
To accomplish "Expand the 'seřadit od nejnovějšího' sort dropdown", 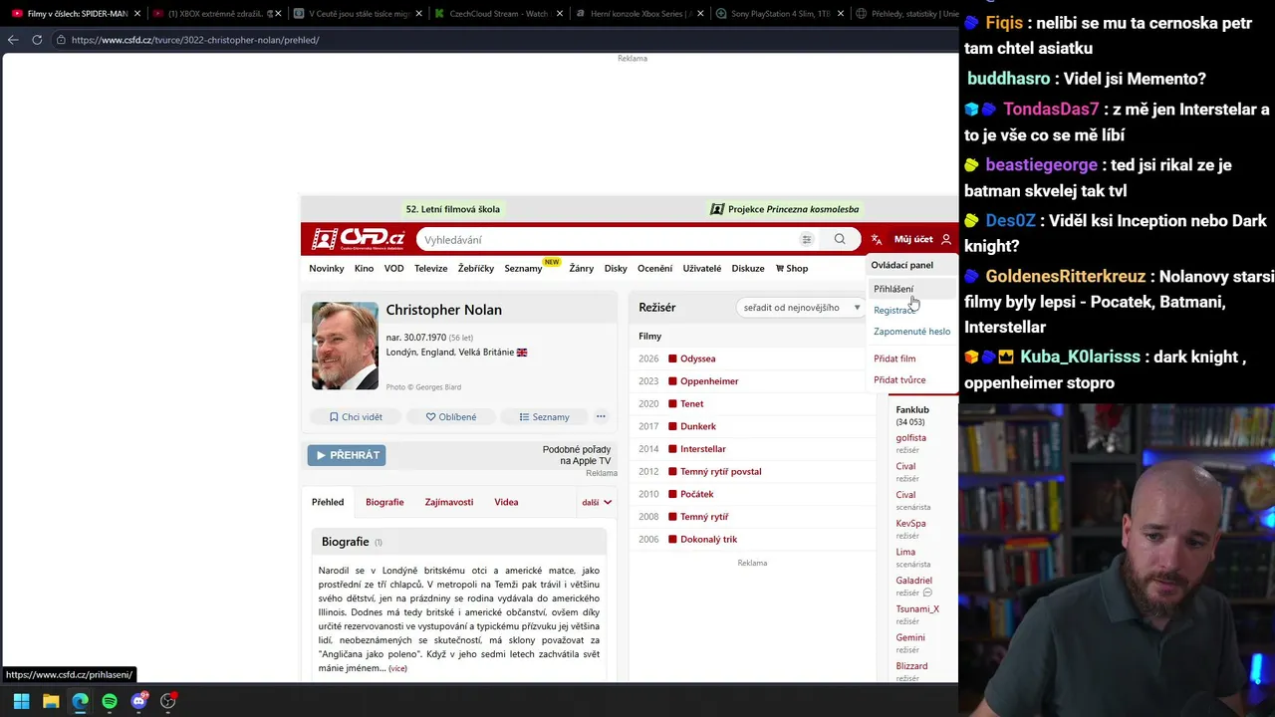I will click(802, 308).
